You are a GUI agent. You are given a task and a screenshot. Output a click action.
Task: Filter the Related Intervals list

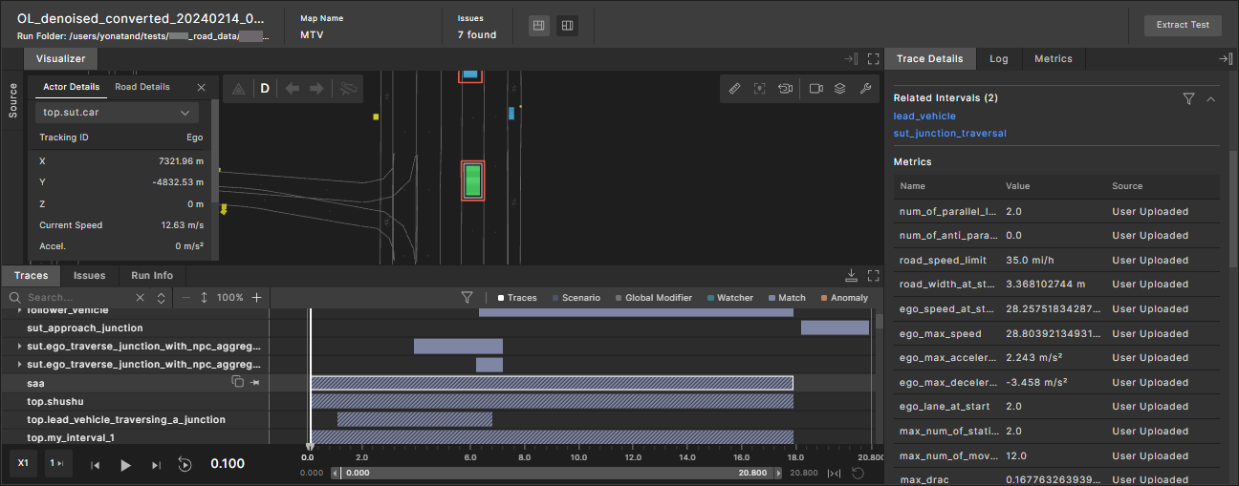1188,98
